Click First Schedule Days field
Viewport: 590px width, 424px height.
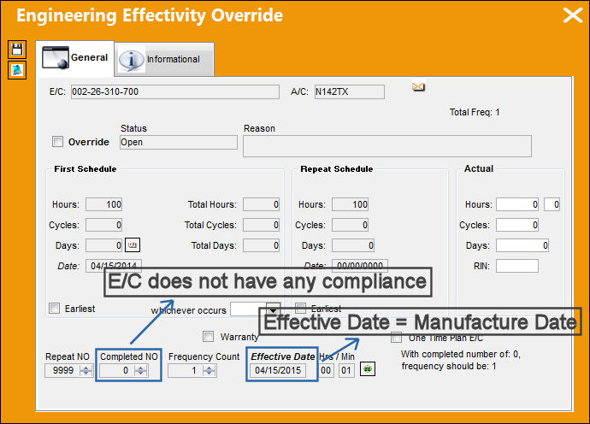(103, 245)
